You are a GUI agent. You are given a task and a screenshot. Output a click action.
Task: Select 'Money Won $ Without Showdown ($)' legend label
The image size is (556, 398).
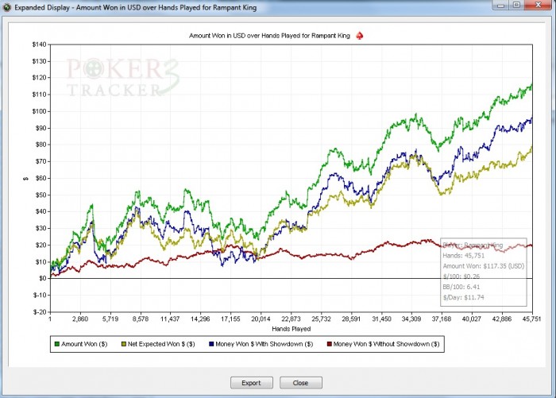387,344
